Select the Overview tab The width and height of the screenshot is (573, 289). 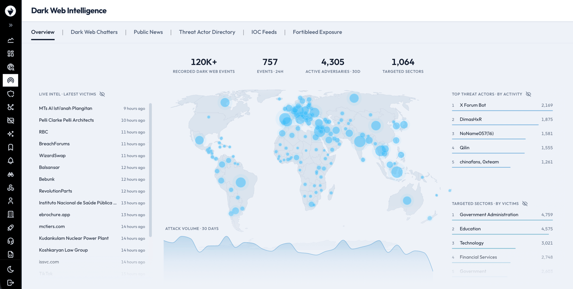pyautogui.click(x=43, y=32)
